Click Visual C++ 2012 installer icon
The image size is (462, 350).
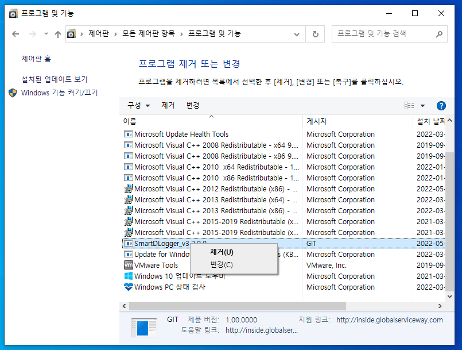128,189
